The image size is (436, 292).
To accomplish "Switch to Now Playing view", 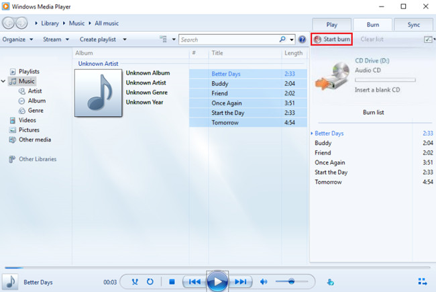I will point(422,281).
